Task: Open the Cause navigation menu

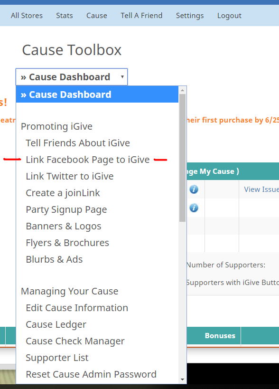Action: tap(97, 15)
